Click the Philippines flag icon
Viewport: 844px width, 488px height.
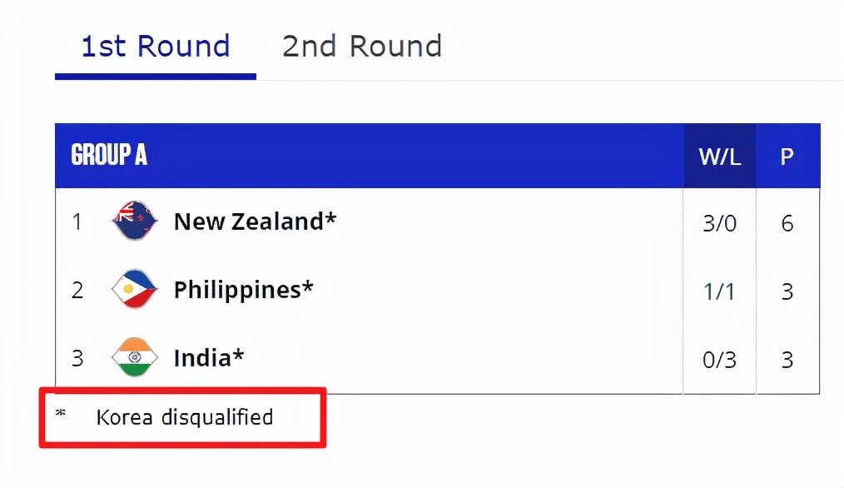coord(135,290)
